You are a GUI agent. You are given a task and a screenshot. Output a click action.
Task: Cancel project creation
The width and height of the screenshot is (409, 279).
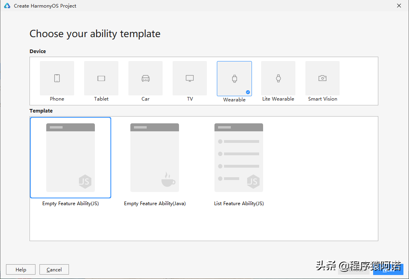click(x=54, y=269)
